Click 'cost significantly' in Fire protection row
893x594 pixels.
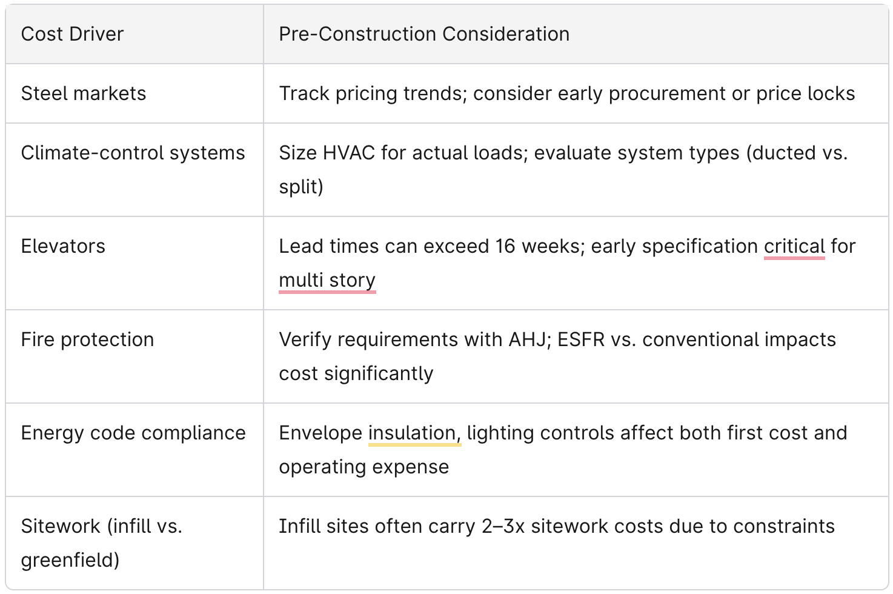[x=356, y=374]
